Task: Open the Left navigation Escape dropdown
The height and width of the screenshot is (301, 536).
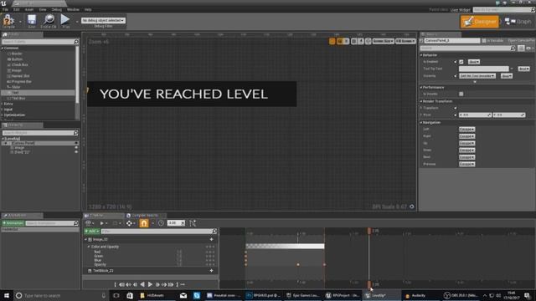Action: pos(467,130)
